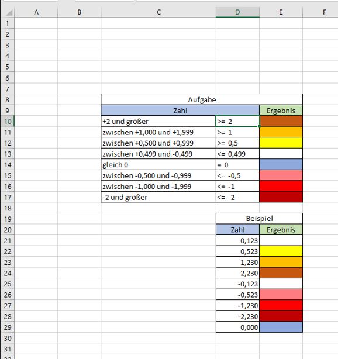Image resolution: width=338 pixels, height=359 pixels.
Task: Select cell with value -1,230
Action: coord(237,306)
